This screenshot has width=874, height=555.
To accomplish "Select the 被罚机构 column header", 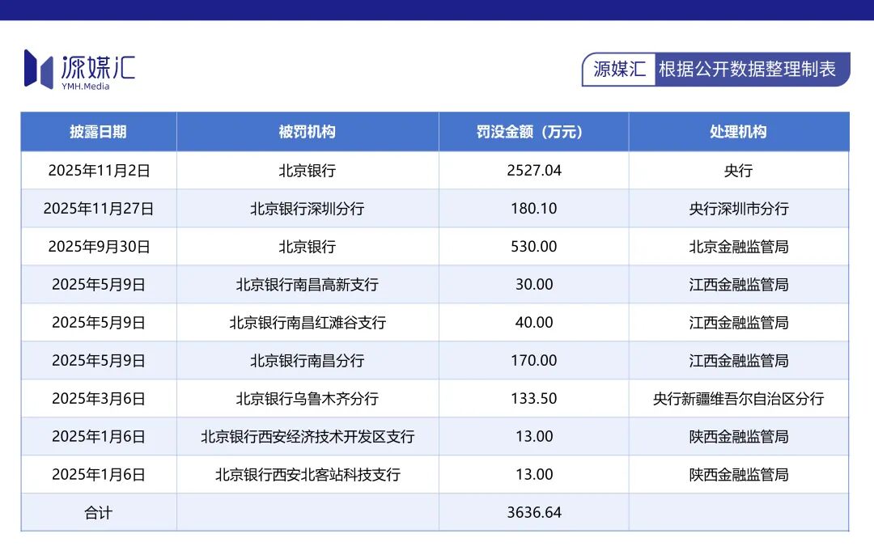I will [x=308, y=132].
